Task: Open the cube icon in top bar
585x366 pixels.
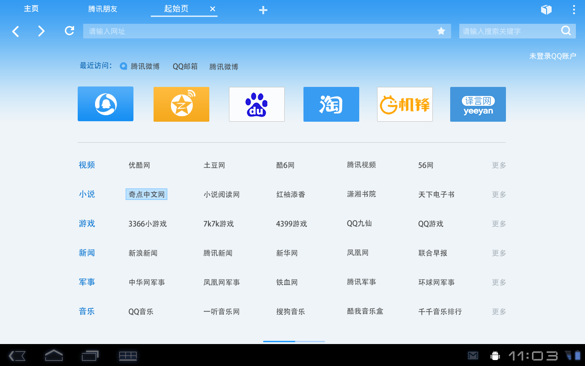Action: 546,10
